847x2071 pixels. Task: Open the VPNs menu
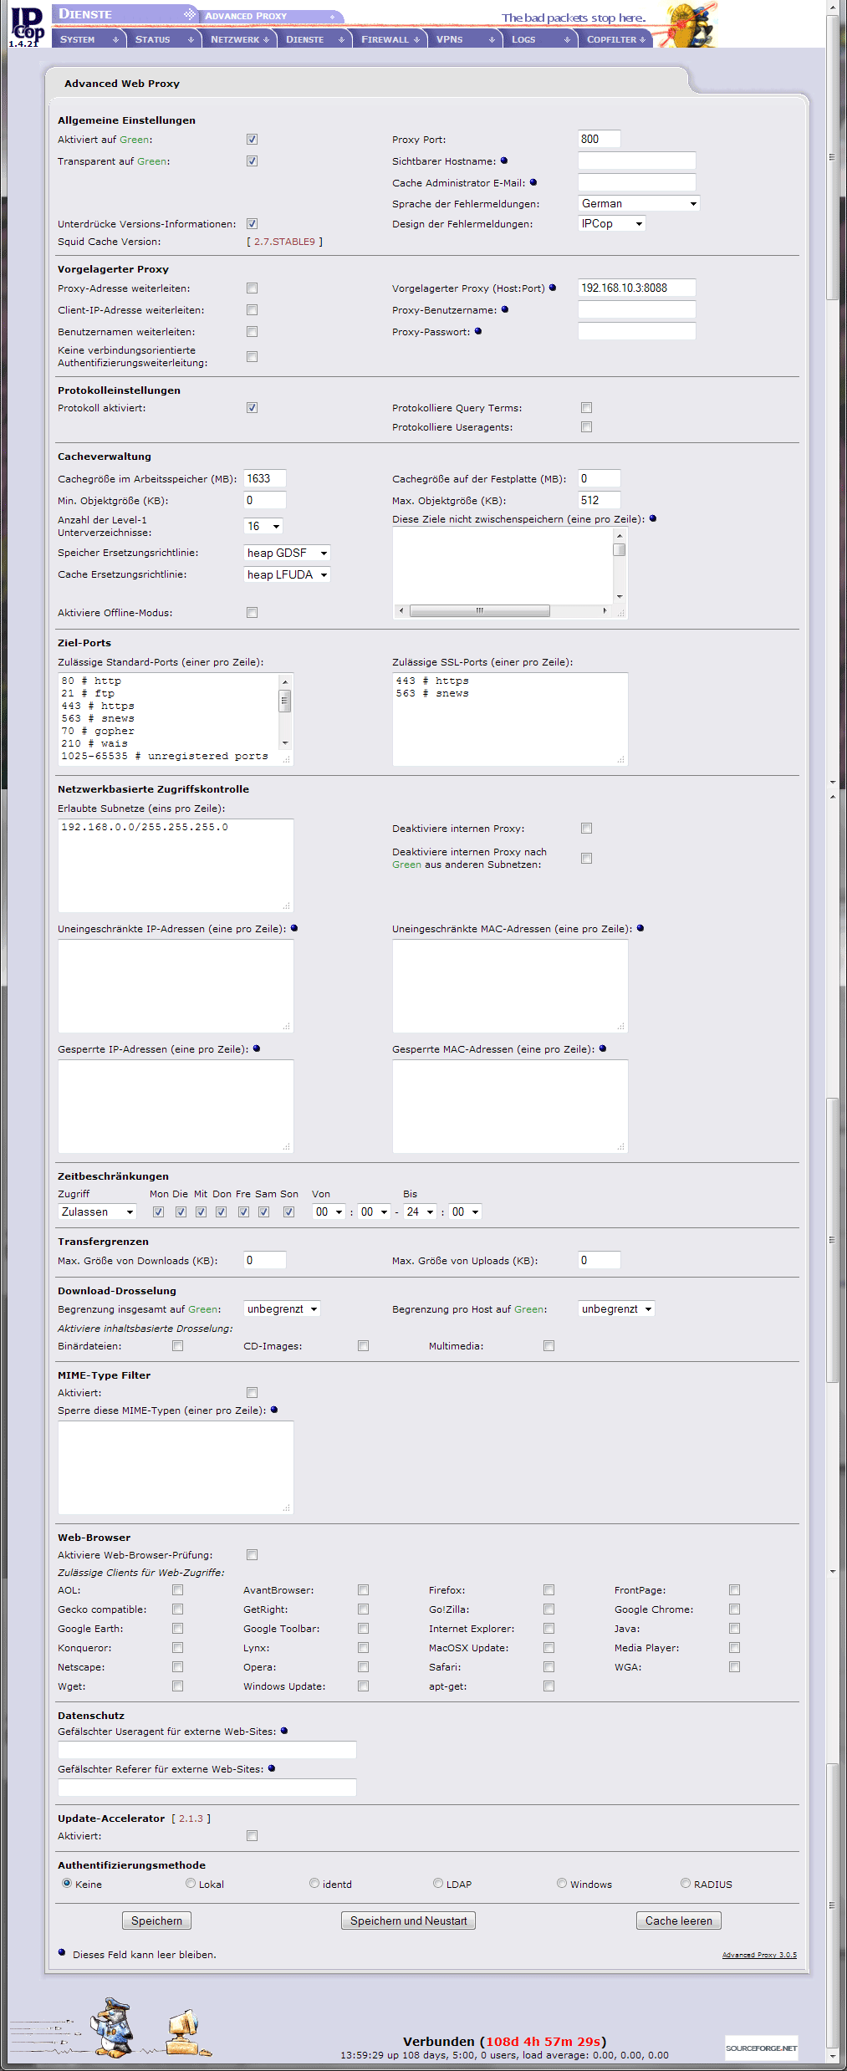465,39
